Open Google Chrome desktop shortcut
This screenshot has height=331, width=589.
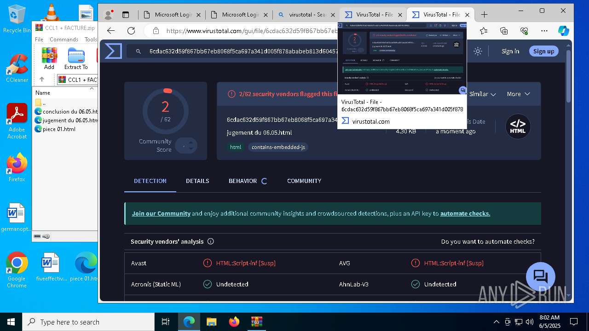17,270
